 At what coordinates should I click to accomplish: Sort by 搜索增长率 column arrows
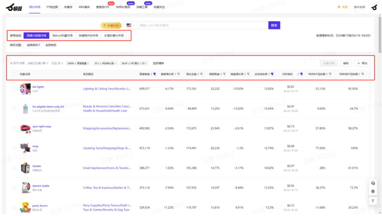pyautogui.click(x=175, y=74)
